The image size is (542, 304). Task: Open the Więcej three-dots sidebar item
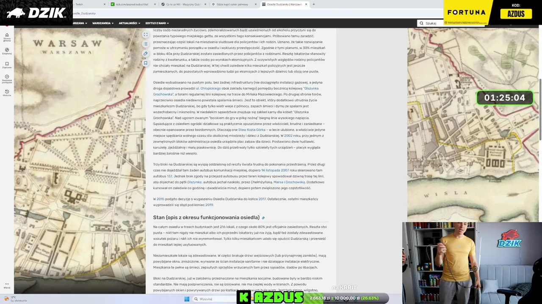click(x=7, y=285)
